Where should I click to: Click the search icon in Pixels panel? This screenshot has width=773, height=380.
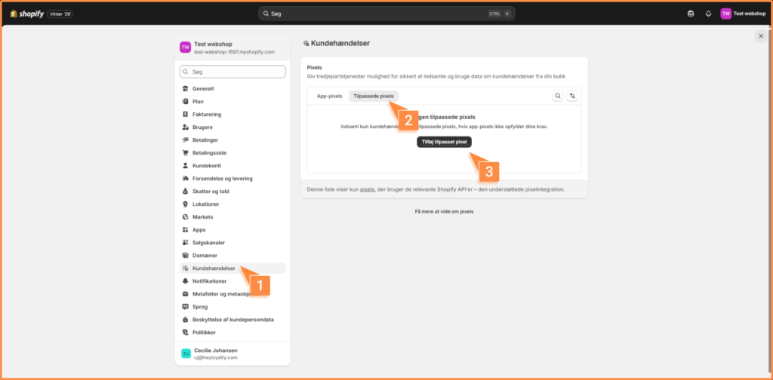pos(558,96)
